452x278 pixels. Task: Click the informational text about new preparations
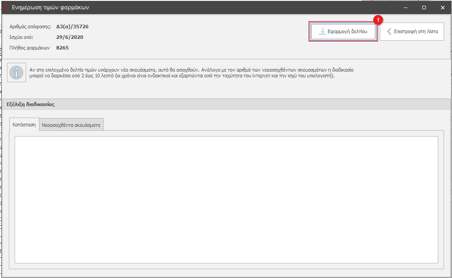[190, 73]
